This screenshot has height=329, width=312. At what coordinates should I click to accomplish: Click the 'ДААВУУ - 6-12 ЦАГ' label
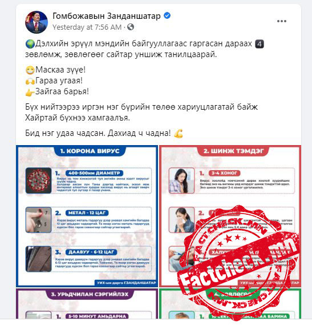91,252
